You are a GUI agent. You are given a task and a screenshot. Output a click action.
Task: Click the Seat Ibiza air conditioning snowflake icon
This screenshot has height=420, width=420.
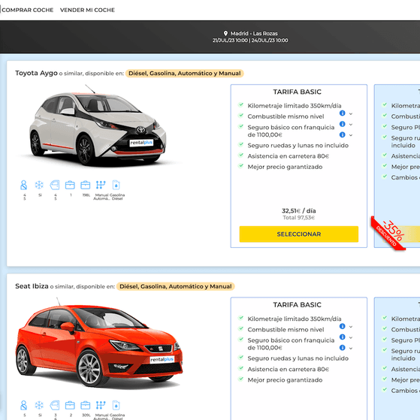coord(39,405)
